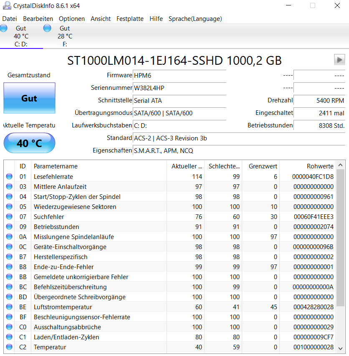349x356 pixels.
Task: Select the Suchfehler parameter name
Action: tap(49, 217)
